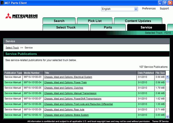The width and height of the screenshot is (173, 123).
Task: Select media number 99719-10100-09 cell
Action: 33,110
